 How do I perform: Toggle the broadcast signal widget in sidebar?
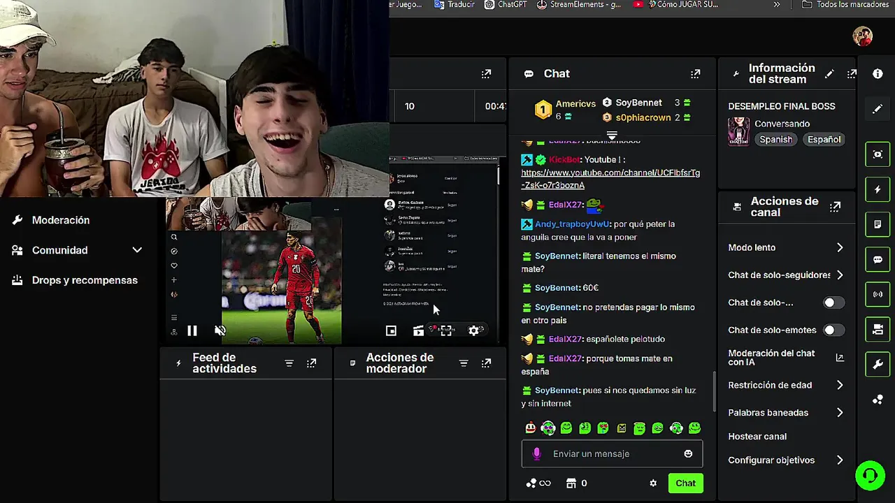point(878,294)
